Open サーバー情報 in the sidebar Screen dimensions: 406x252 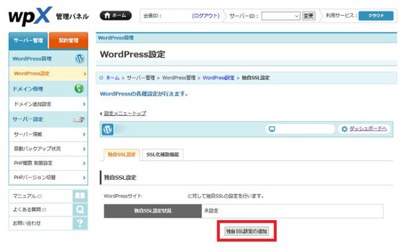click(49, 134)
